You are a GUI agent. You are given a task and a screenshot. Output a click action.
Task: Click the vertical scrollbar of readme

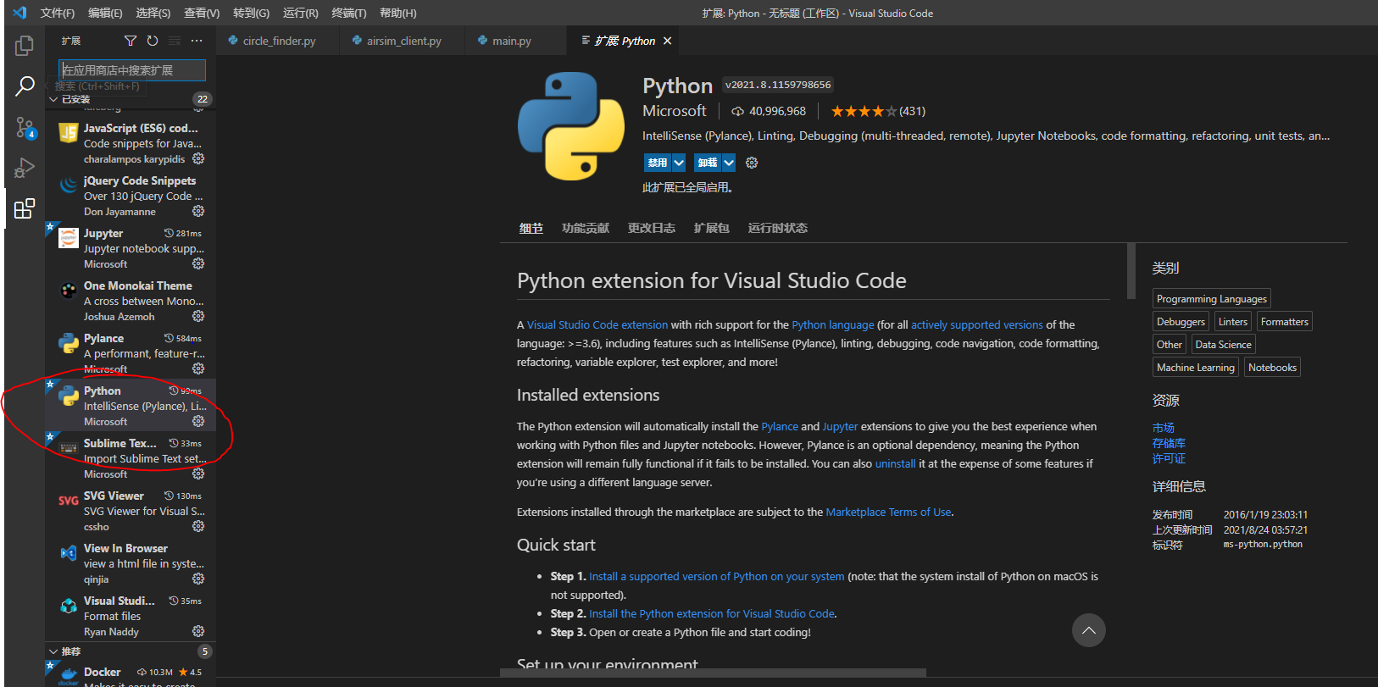(x=1131, y=271)
